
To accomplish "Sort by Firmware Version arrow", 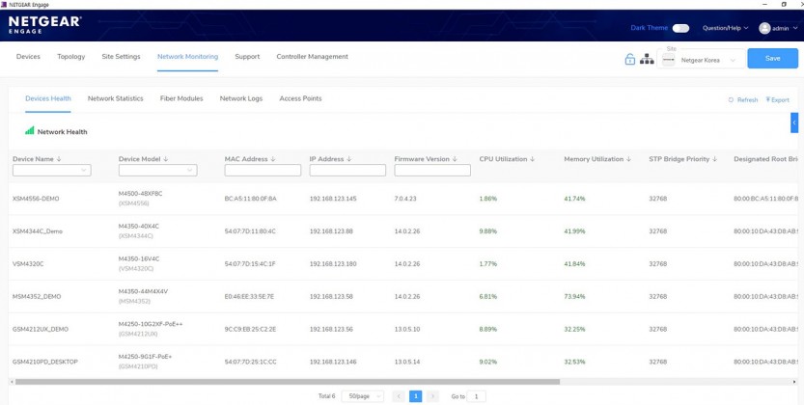I will [x=455, y=159].
